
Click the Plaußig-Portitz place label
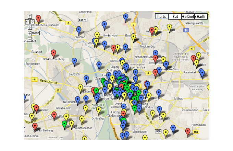click(x=194, y=23)
